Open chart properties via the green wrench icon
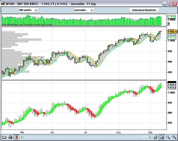The width and height of the screenshot is (178, 141). pyautogui.click(x=156, y=137)
